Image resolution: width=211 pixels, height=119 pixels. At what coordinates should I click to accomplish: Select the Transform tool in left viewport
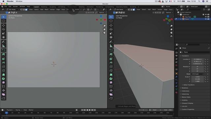tap(4, 37)
